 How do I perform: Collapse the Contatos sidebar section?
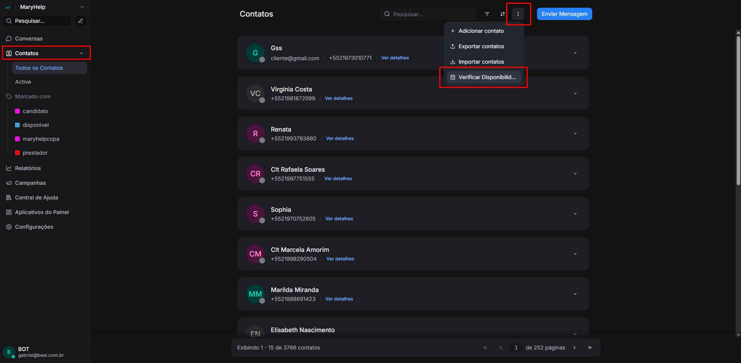81,53
